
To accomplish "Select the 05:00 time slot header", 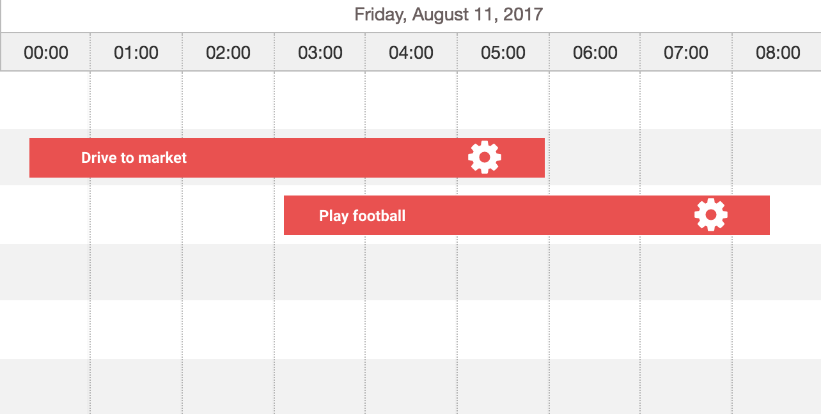I will pos(503,53).
